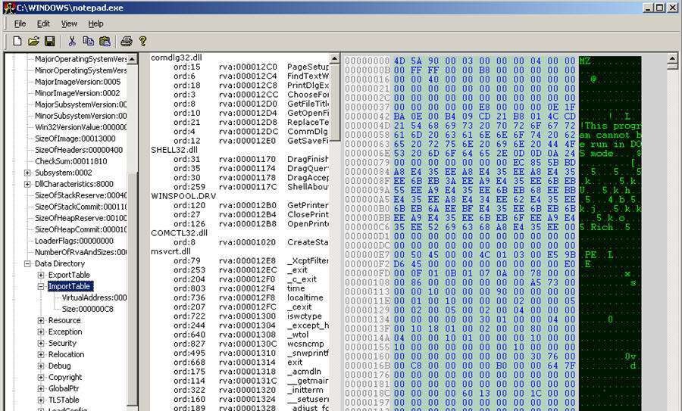This screenshot has width=682, height=411.
Task: Click the Open folder toolbar icon
Action: tap(33, 41)
